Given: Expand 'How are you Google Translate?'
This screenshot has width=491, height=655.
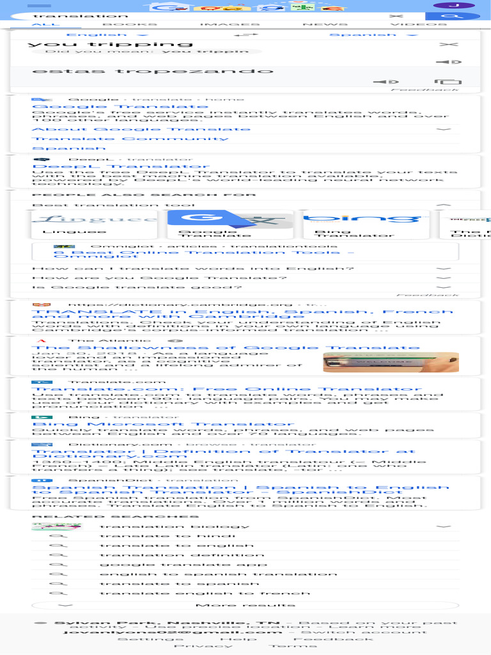Looking at the screenshot, I should coord(444,278).
